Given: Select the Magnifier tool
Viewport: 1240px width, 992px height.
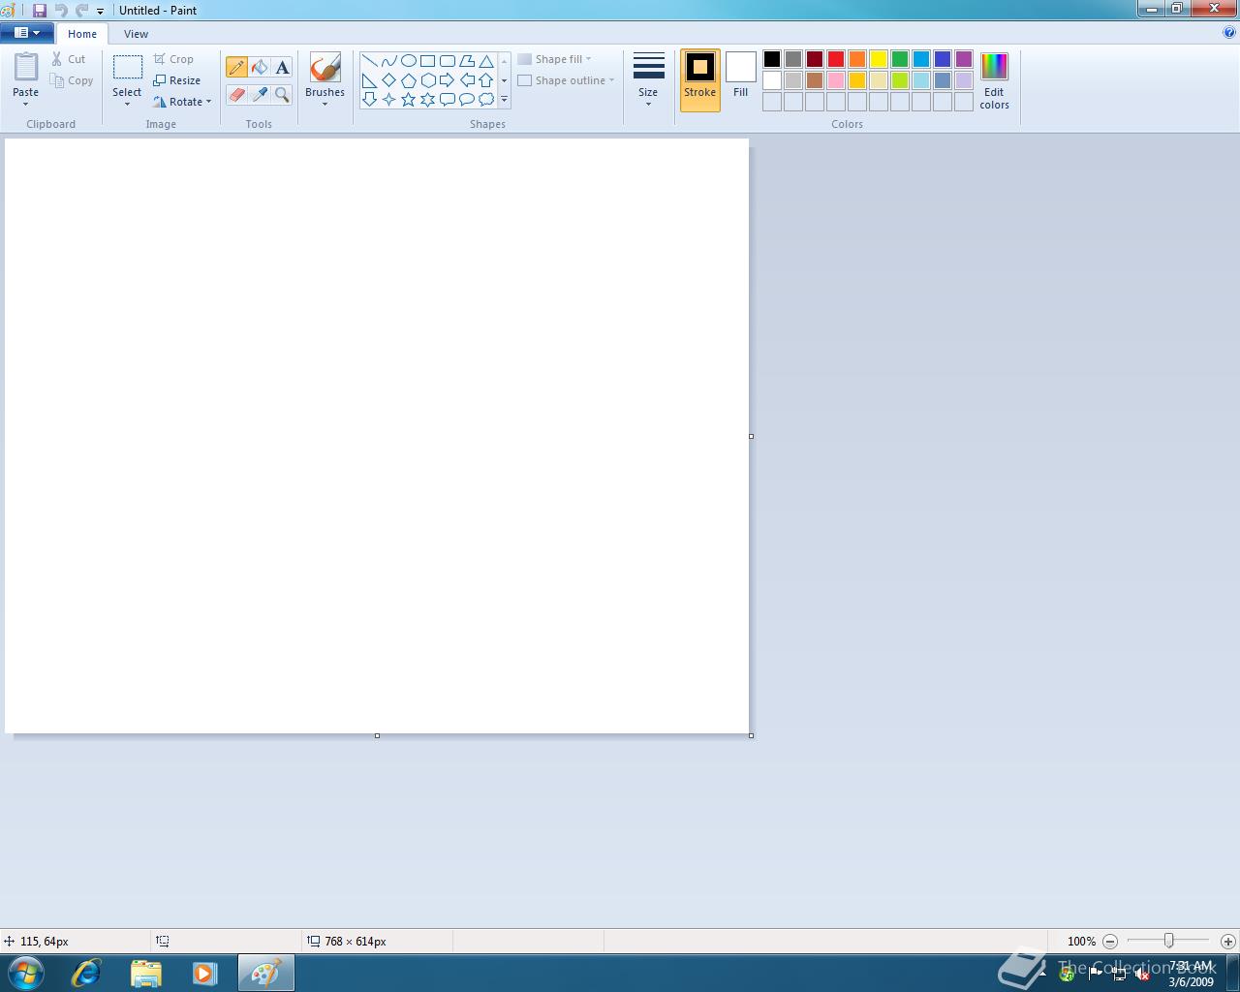Looking at the screenshot, I should coord(282,94).
